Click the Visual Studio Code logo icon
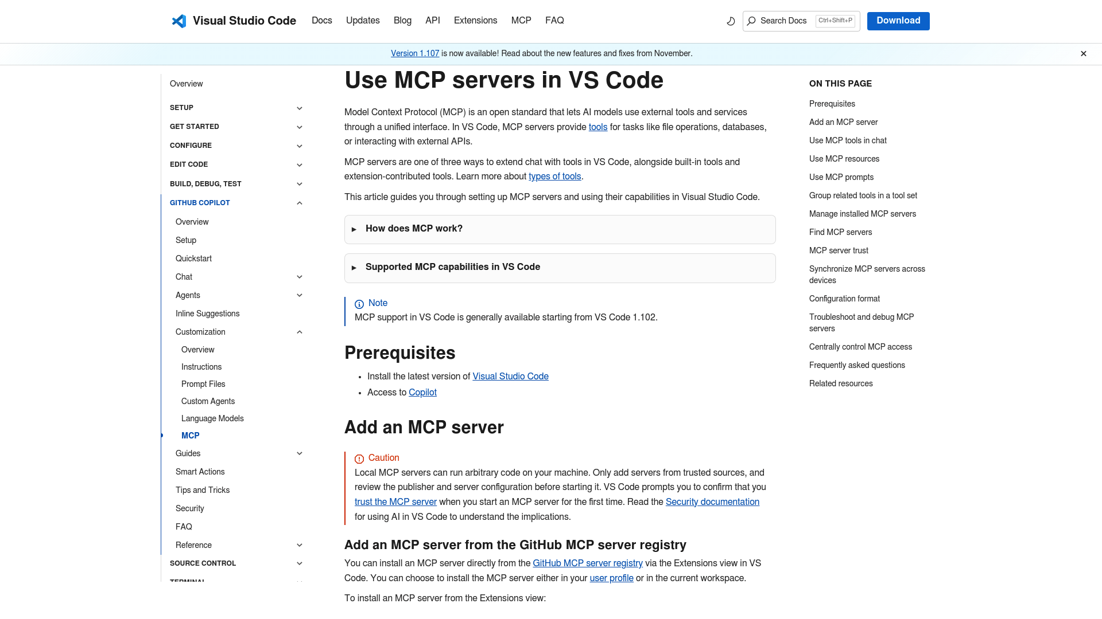Screen dimensions: 1102x619 179,21
